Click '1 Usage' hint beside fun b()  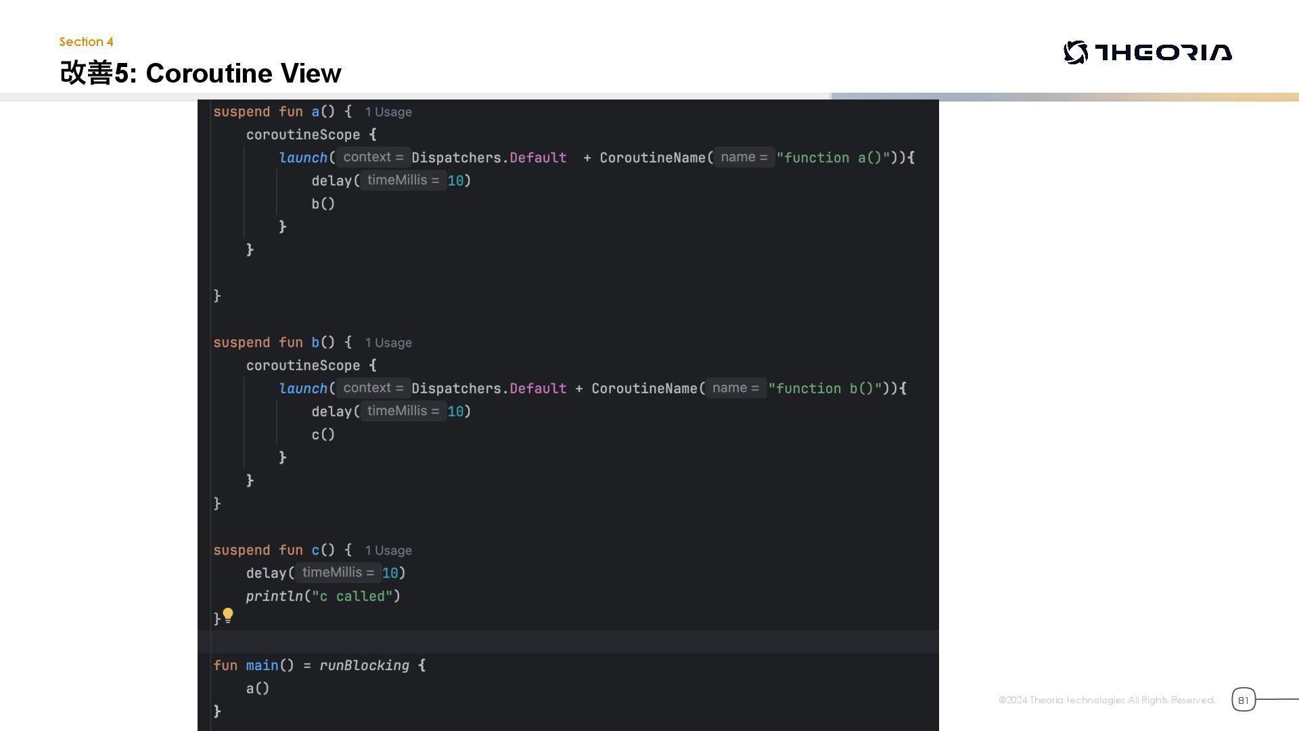coord(388,343)
